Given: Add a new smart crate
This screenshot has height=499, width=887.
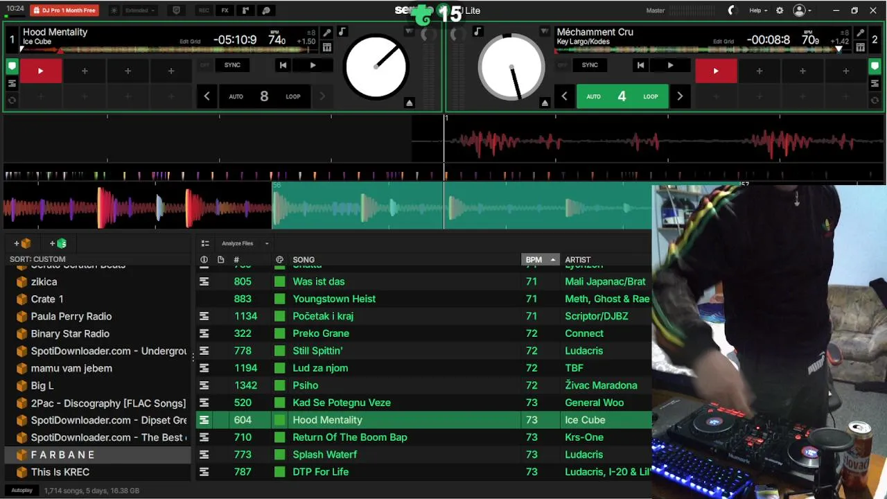Looking at the screenshot, I should pyautogui.click(x=58, y=243).
